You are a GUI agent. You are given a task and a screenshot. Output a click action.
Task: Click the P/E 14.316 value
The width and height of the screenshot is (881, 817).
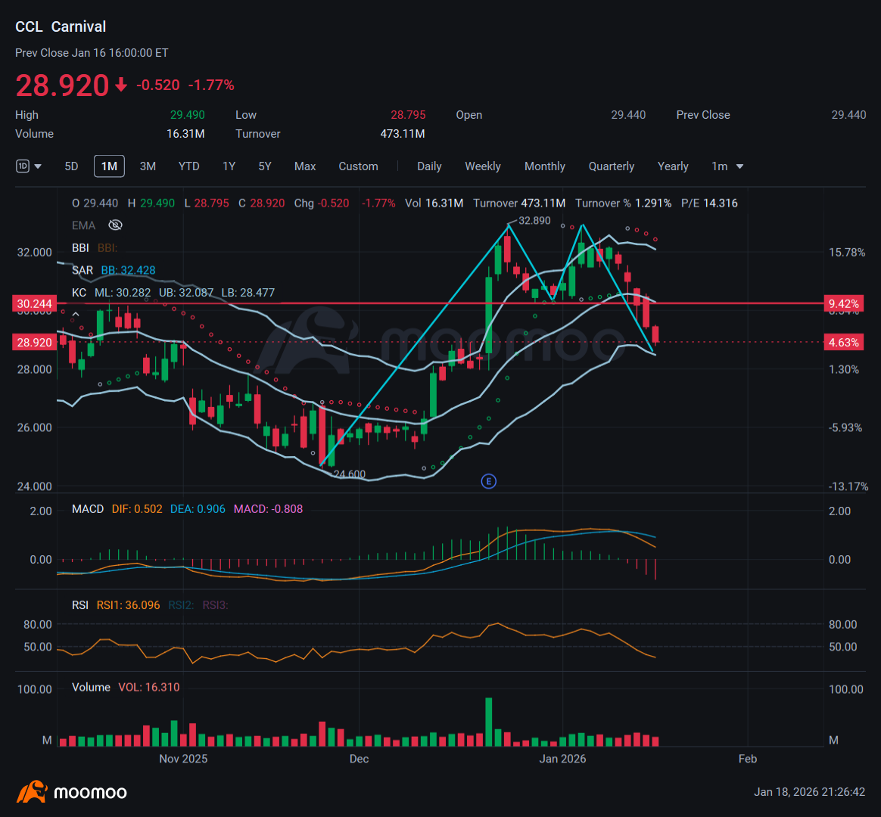coord(709,203)
